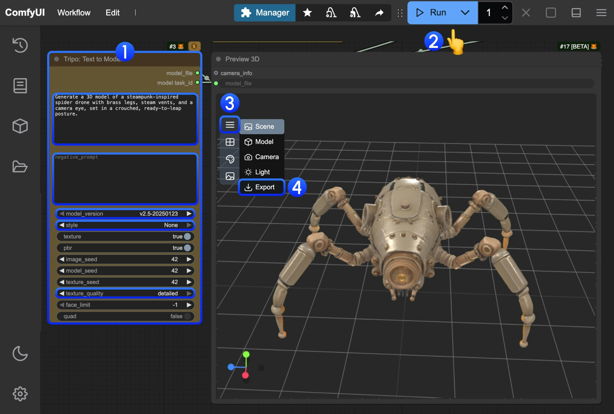The width and height of the screenshot is (614, 414).
Task: Toggle dark theme with the moon icon
Action: [20, 353]
